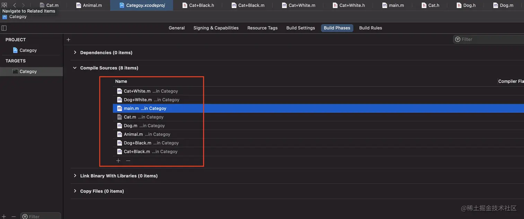Click the filter icon in the top filter field
The width and height of the screenshot is (524, 219).
(x=458, y=39)
